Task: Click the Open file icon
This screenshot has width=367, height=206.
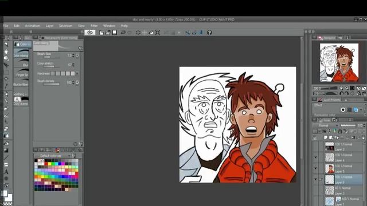Action: tap(108, 33)
